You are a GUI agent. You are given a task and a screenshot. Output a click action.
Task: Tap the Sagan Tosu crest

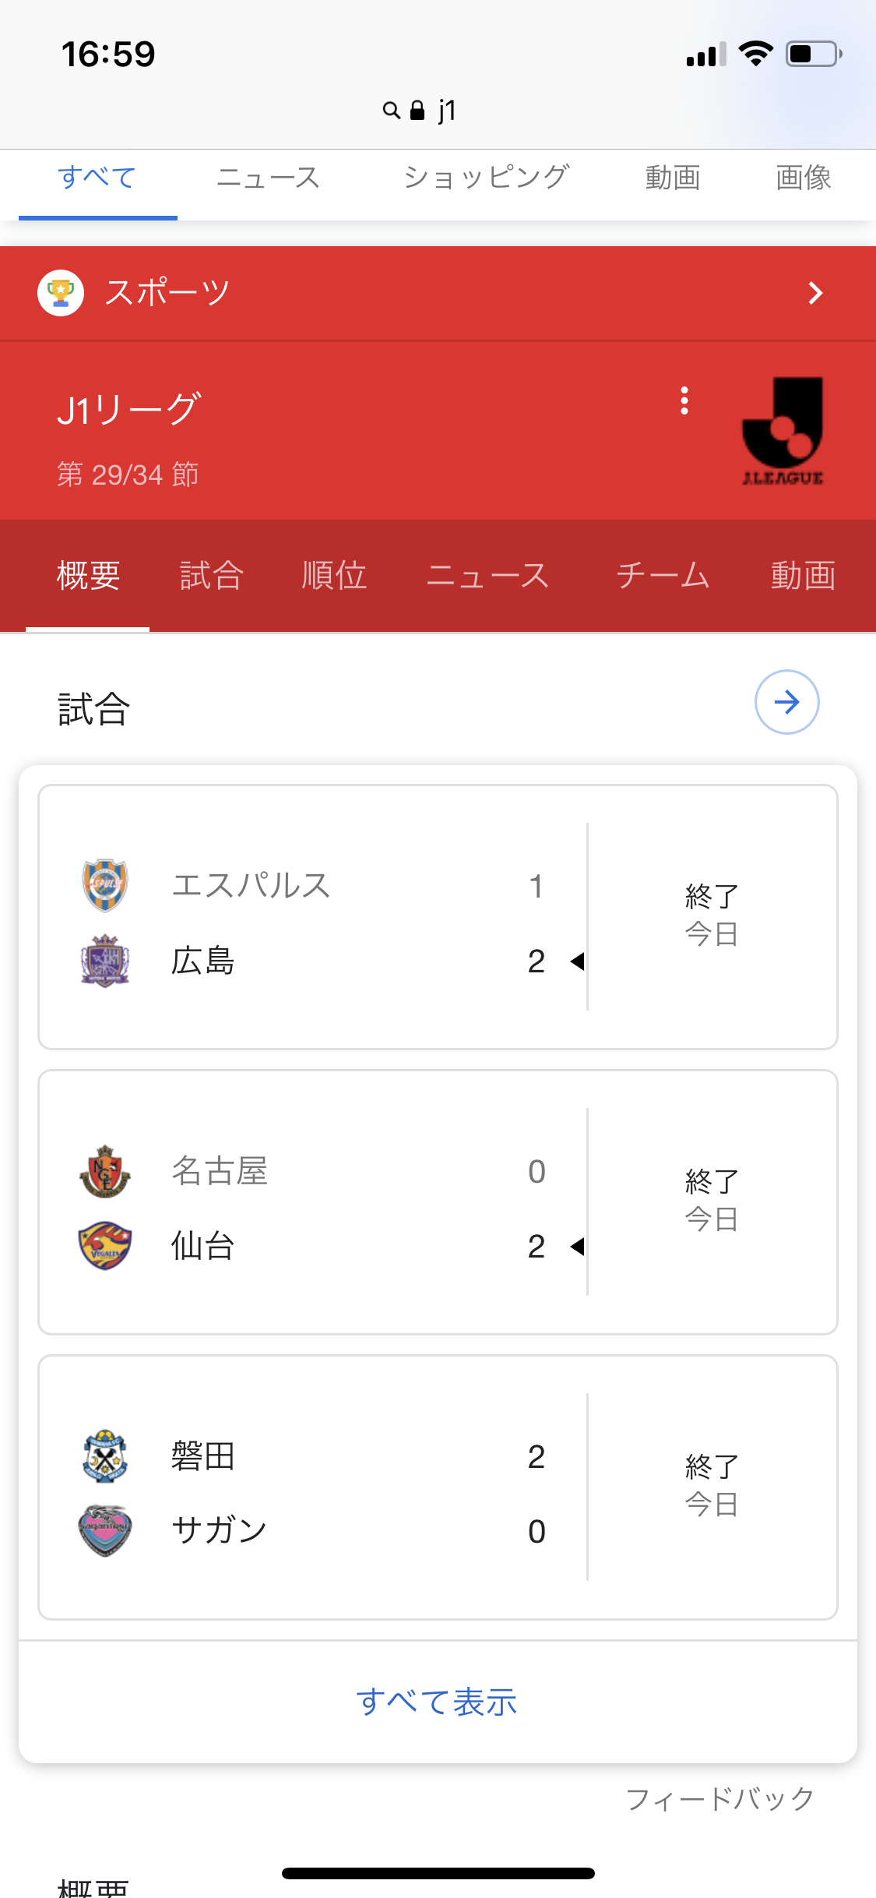click(105, 1531)
